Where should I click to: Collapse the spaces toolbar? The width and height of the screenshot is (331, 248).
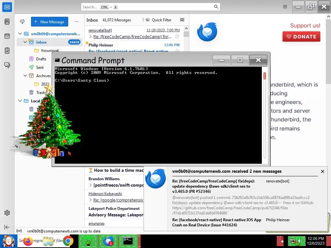[7, 227]
